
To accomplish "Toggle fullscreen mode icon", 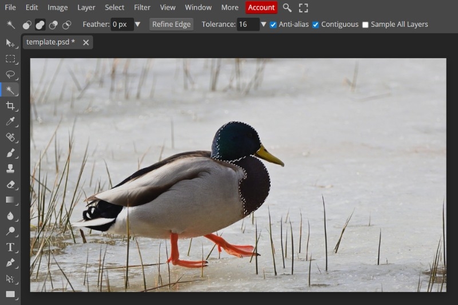I will point(303,8).
